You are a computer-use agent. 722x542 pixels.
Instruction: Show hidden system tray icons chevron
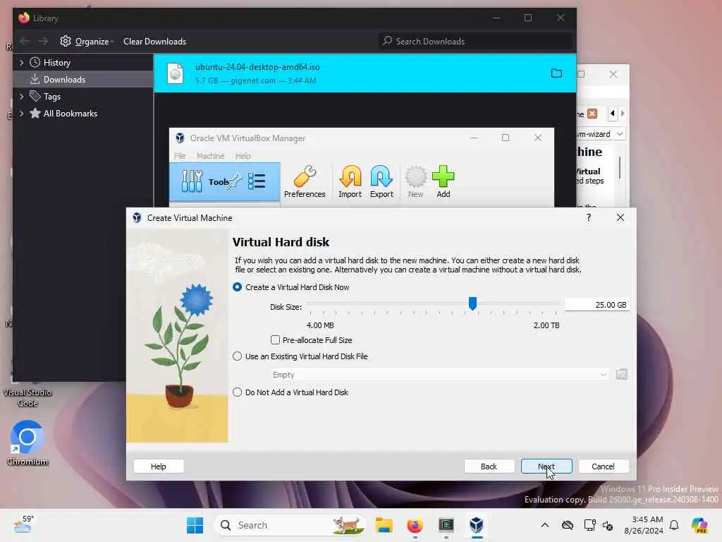coord(545,525)
